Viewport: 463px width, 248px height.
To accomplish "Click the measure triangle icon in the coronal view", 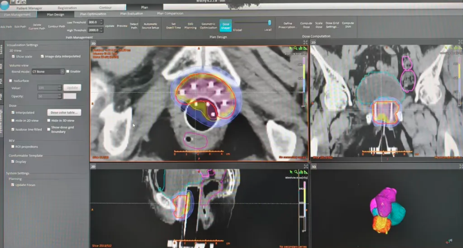I will 460,47.
